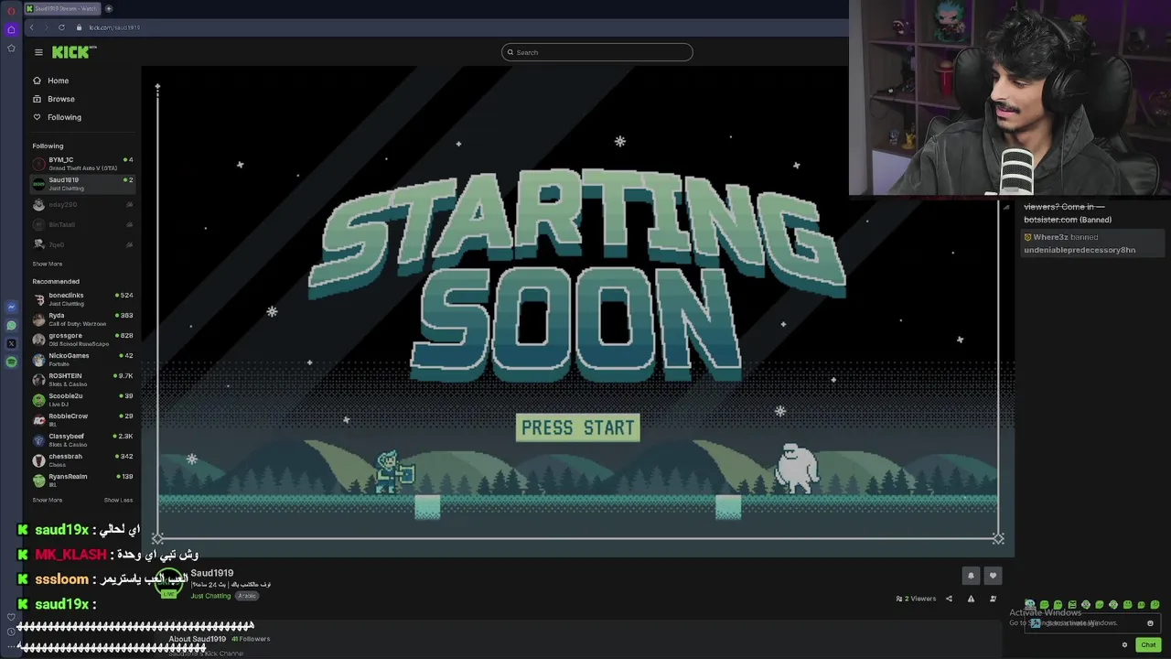Go back with the browser back arrow

pyautogui.click(x=32, y=27)
